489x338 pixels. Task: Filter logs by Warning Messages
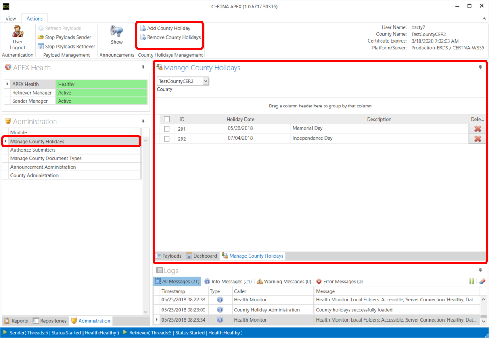pyautogui.click(x=284, y=282)
